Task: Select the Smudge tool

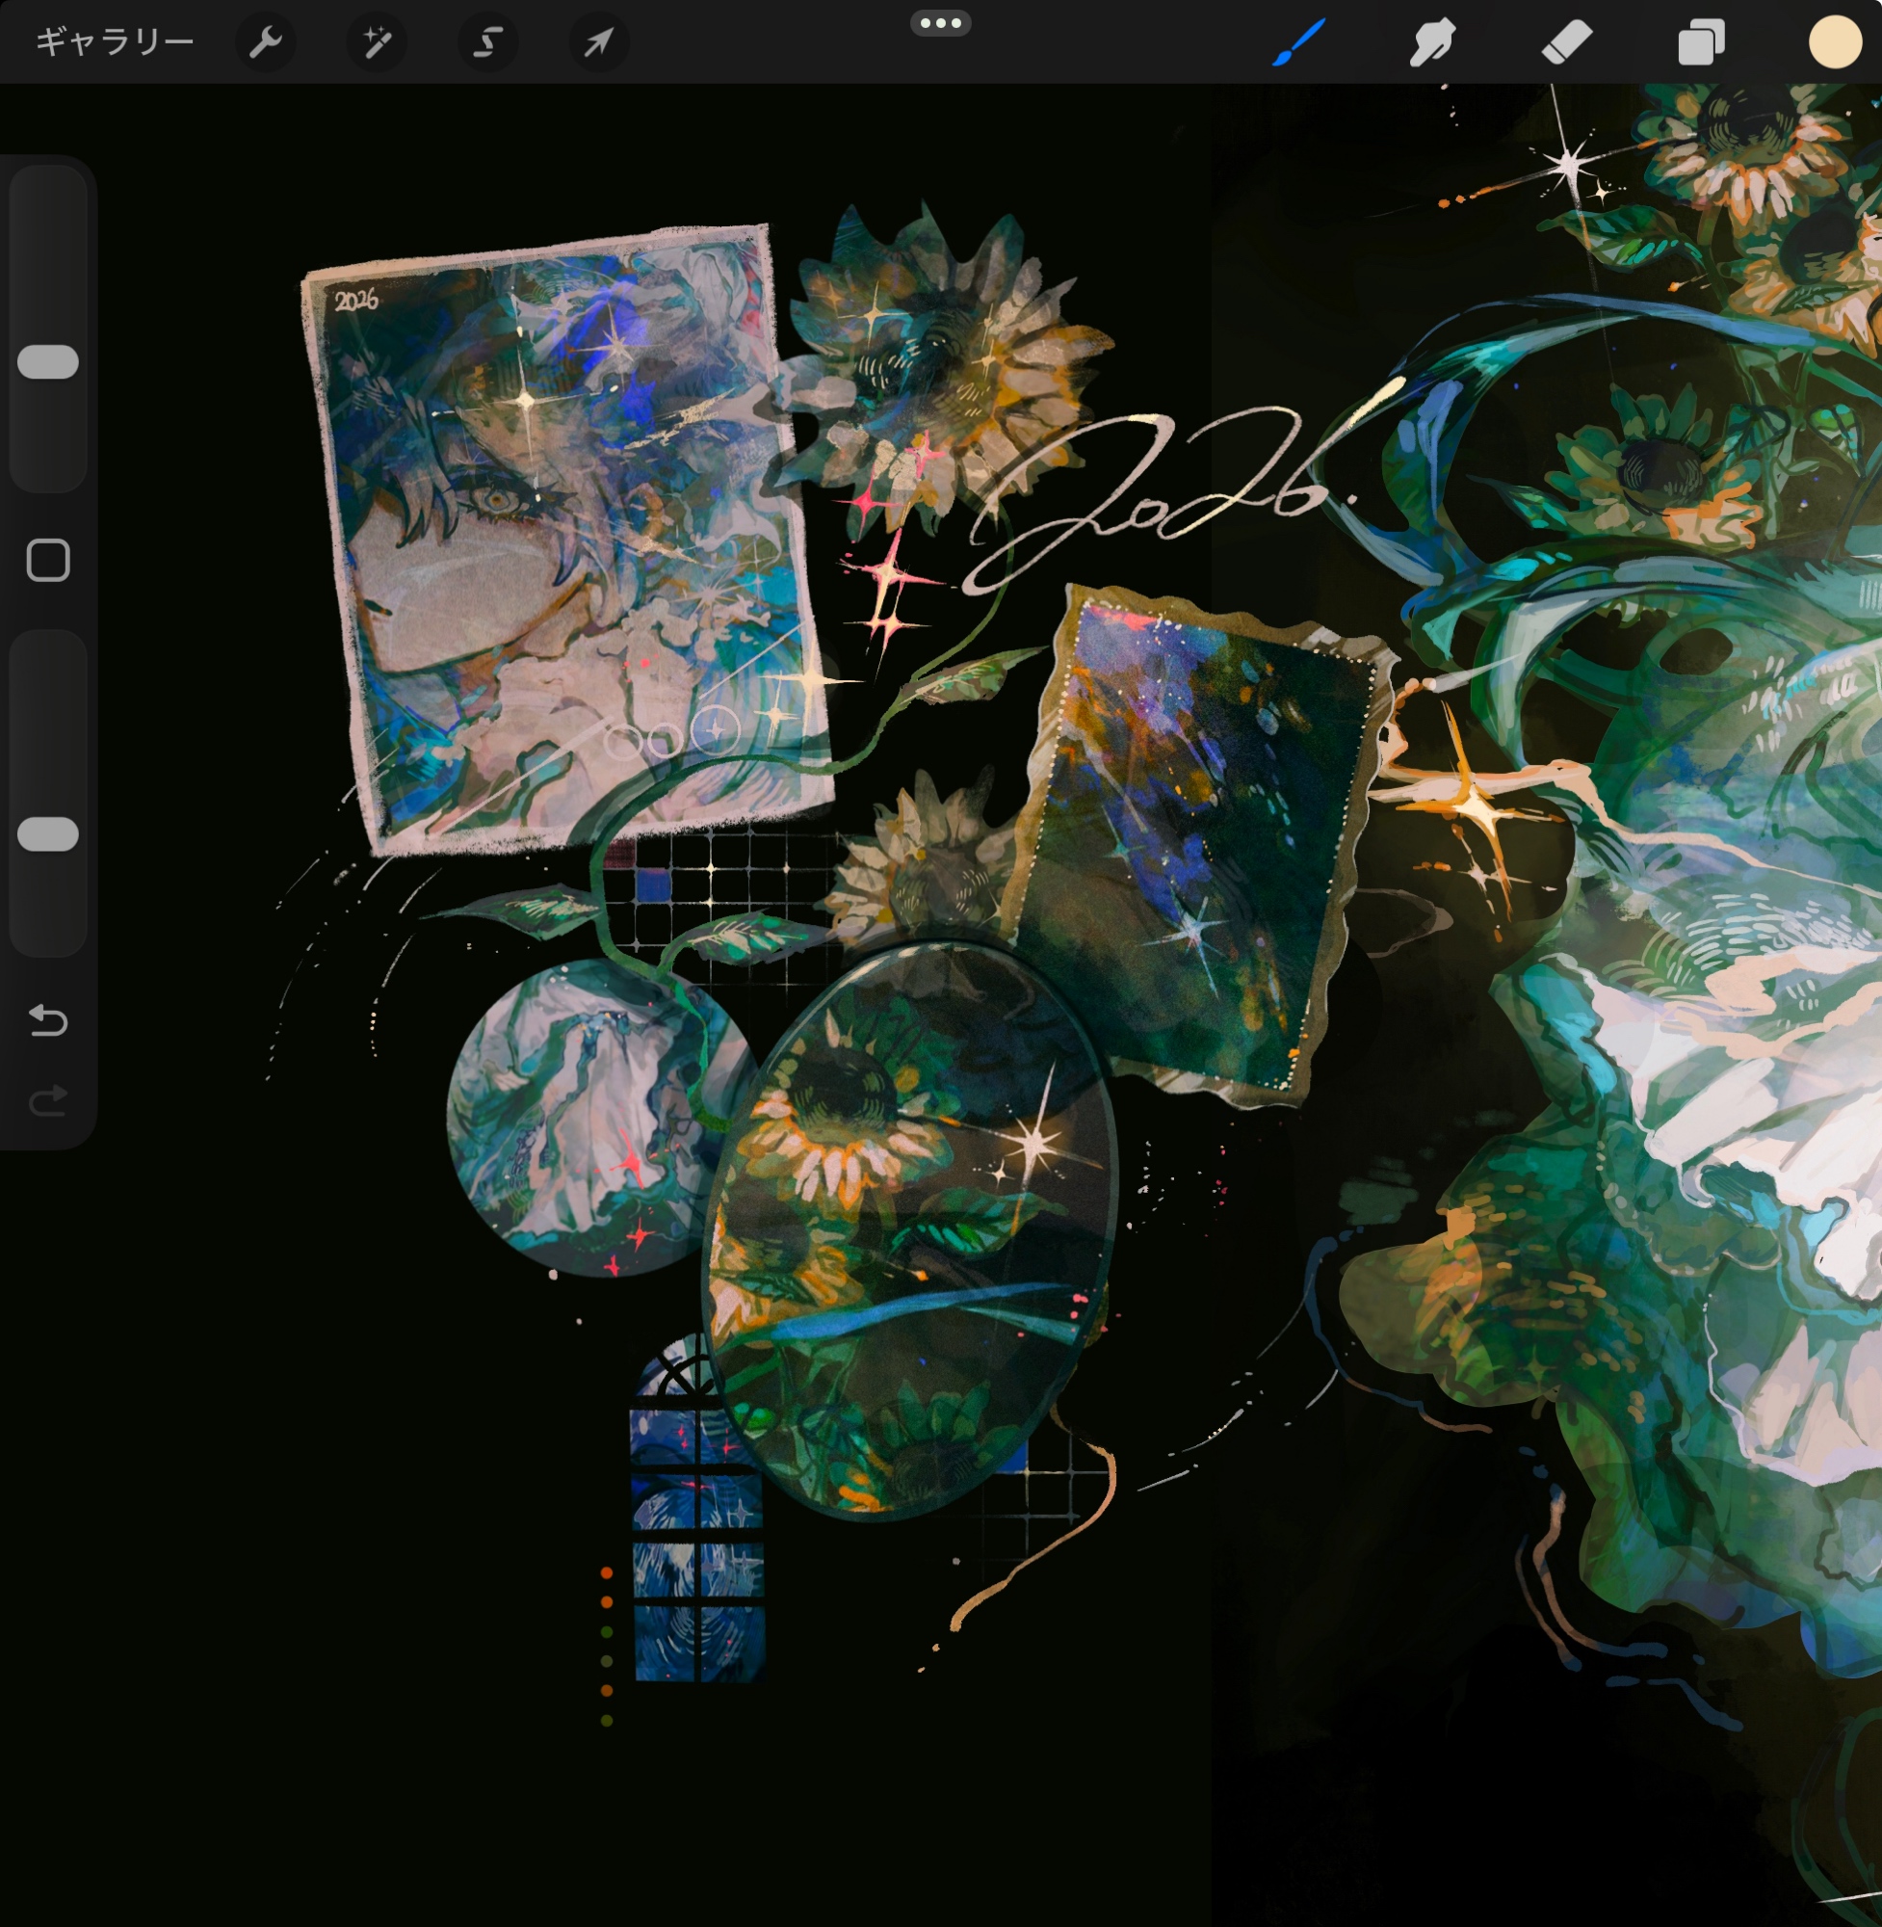Action: [1432, 42]
